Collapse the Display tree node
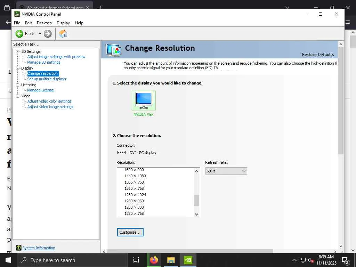Image resolution: width=356 pixels, height=267 pixels. pos(17,68)
